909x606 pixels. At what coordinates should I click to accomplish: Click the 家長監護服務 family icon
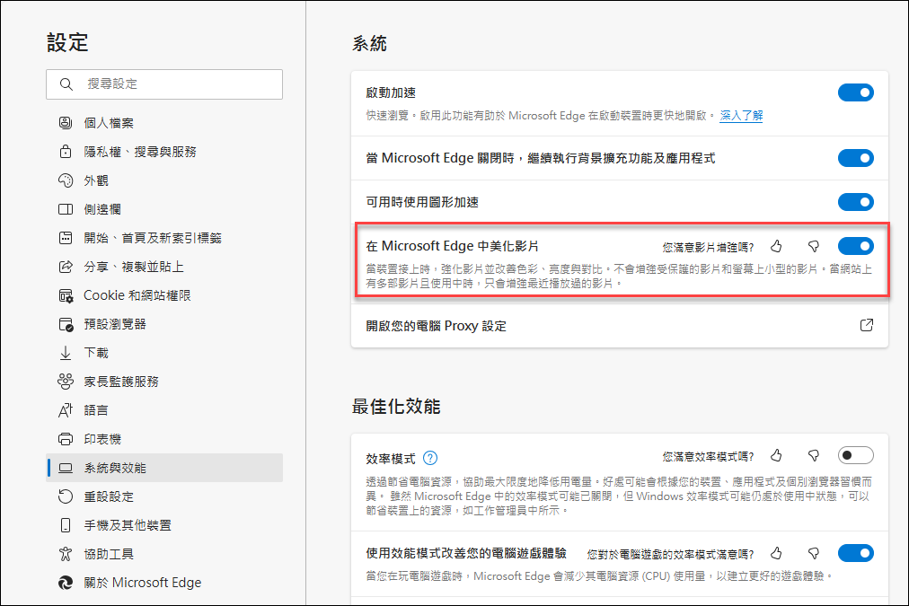tap(66, 382)
